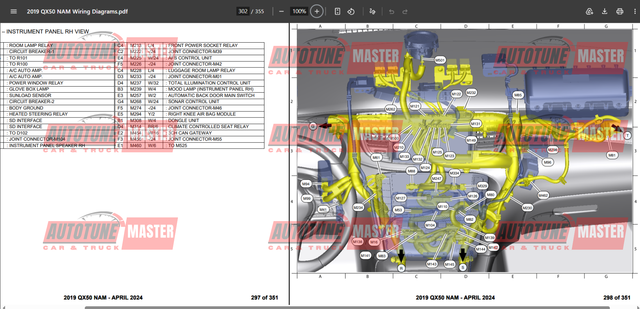Download the PDF file

[x=604, y=11]
